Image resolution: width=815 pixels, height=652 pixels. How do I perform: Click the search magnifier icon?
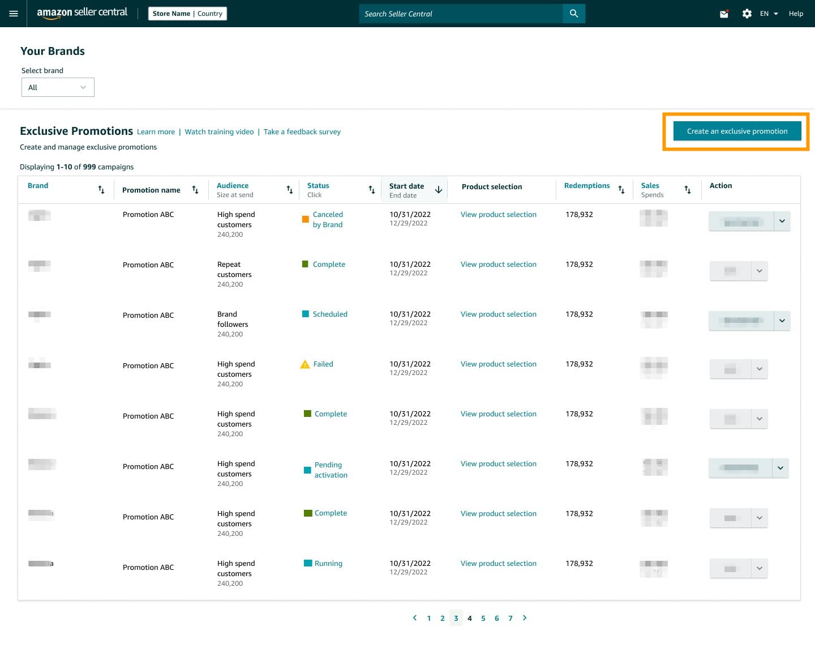573,14
